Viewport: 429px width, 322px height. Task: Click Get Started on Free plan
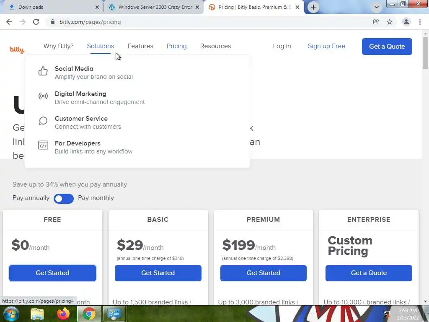tap(52, 273)
